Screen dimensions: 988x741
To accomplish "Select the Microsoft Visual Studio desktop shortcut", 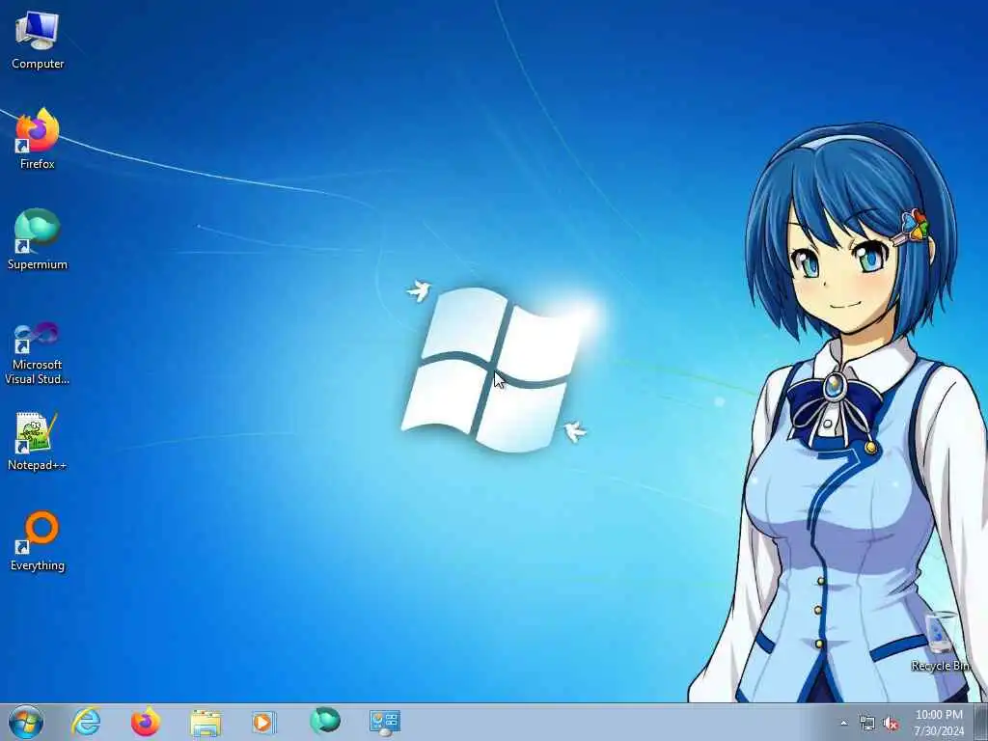I will point(38,353).
